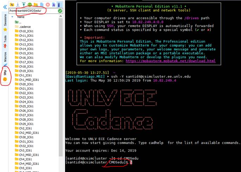This screenshot has width=241, height=172.
Task: Click the '/drives' path text in terminal
Action: (x=191, y=18)
